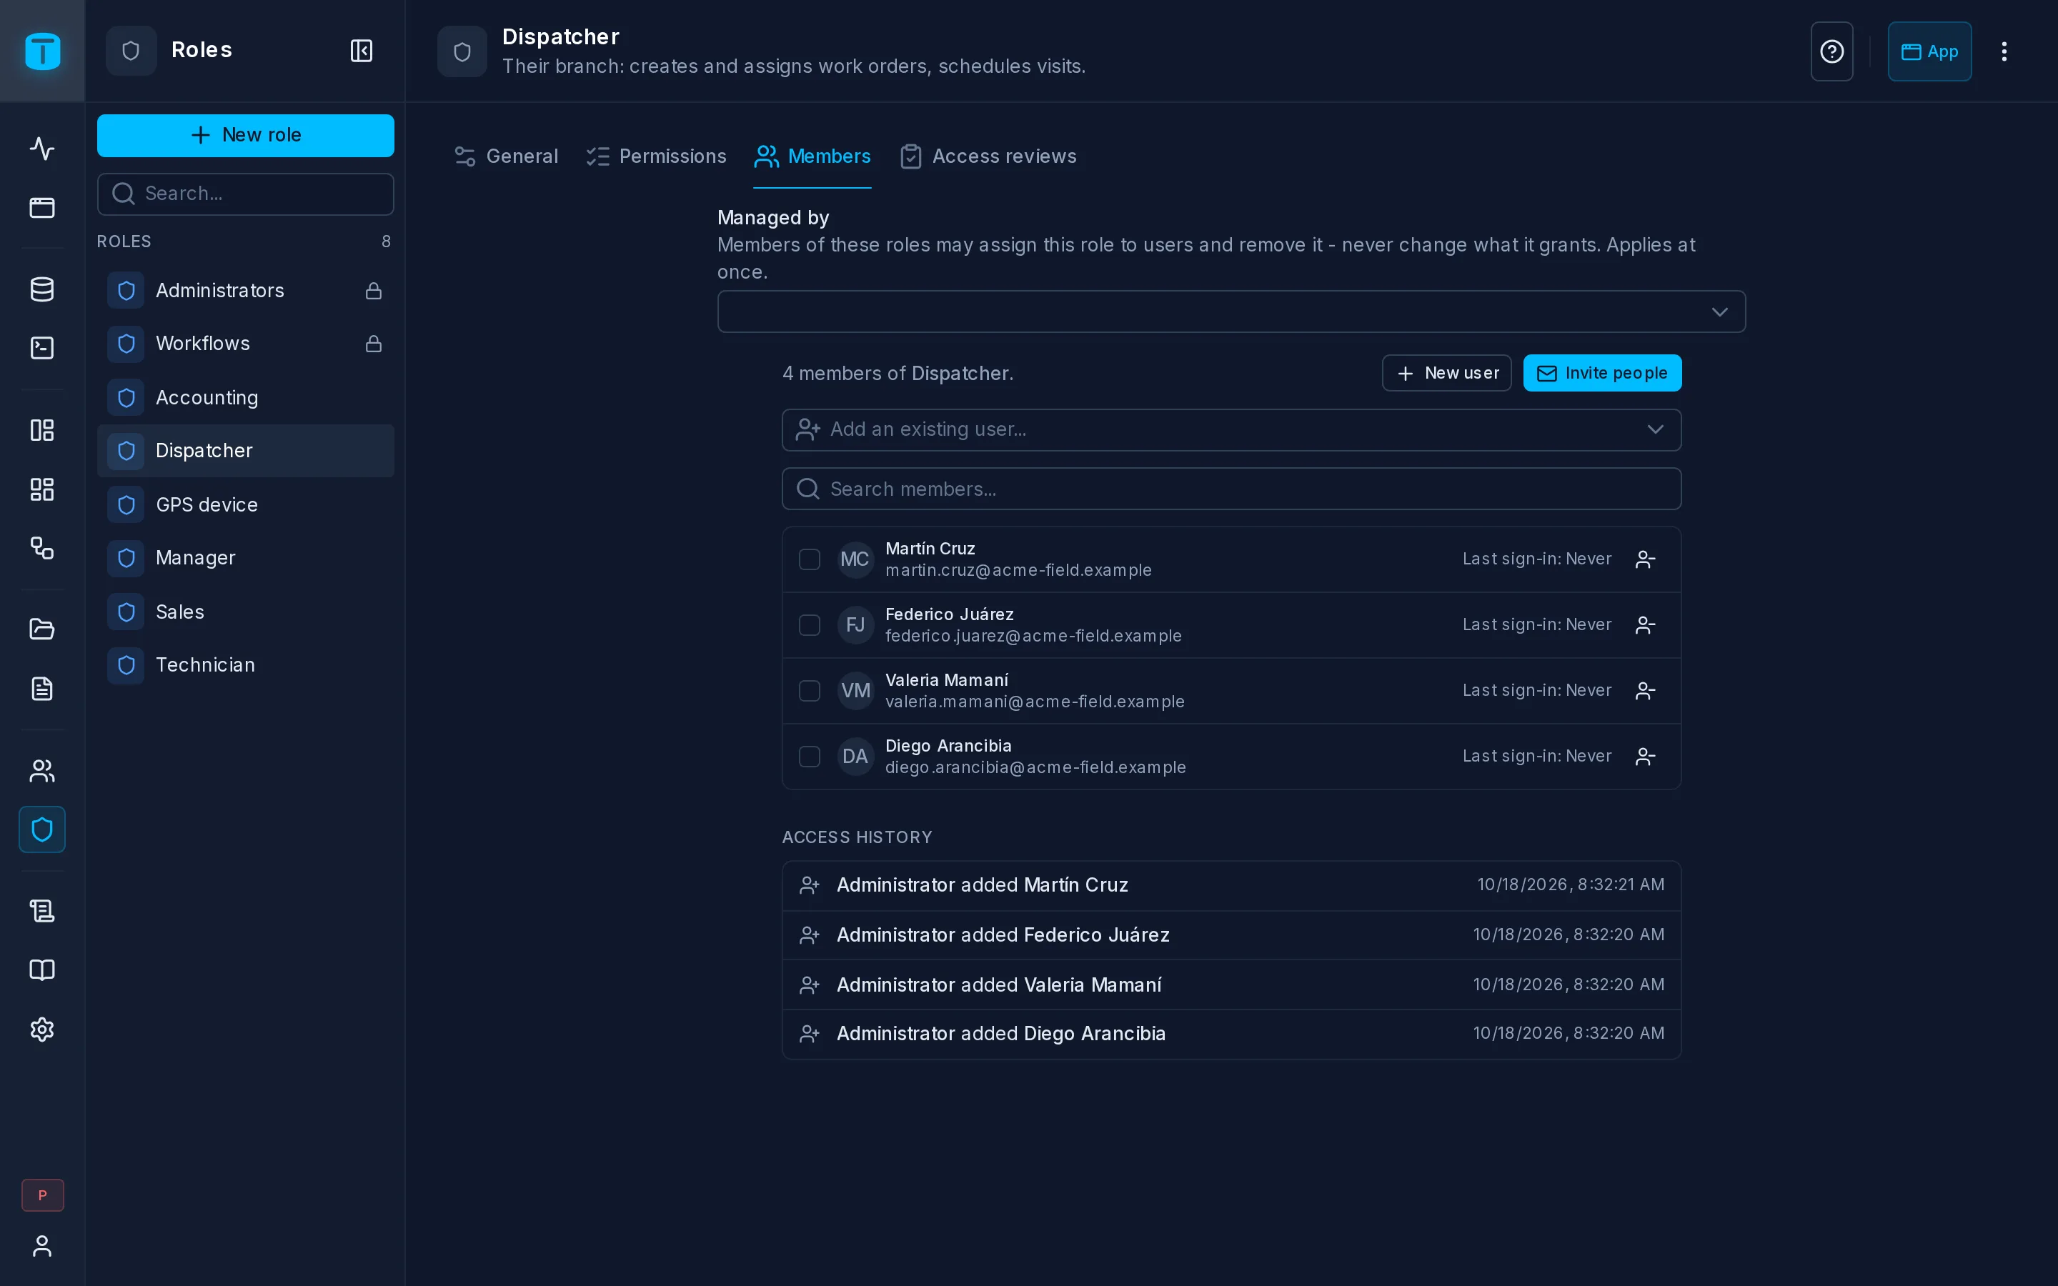
Task: Switch to the Permissions tab
Action: 656,156
